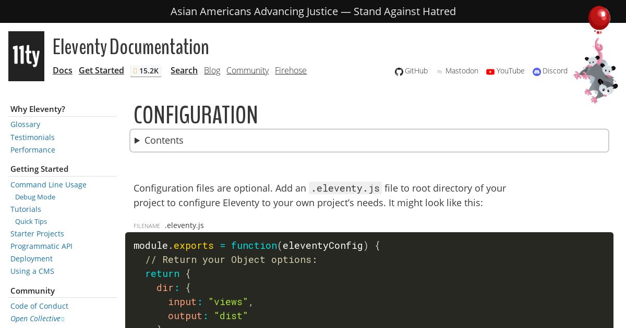Go to Get Started page
626x328 pixels.
coord(101,70)
